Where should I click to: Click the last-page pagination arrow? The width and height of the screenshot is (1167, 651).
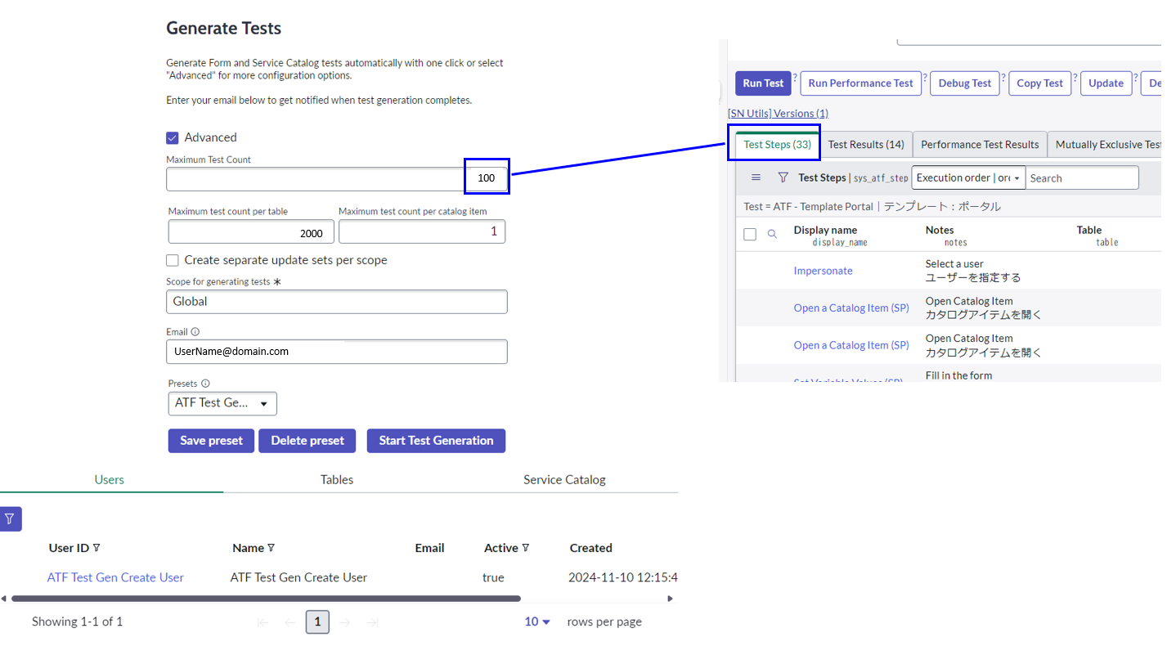pyautogui.click(x=372, y=622)
